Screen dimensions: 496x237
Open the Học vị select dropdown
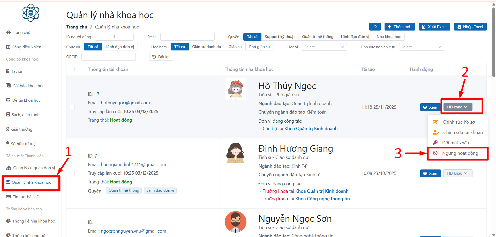324,47
